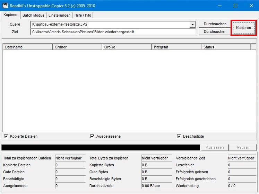
Task: Toggle the Ausgelassene filter checkbox
Action: 92,136
